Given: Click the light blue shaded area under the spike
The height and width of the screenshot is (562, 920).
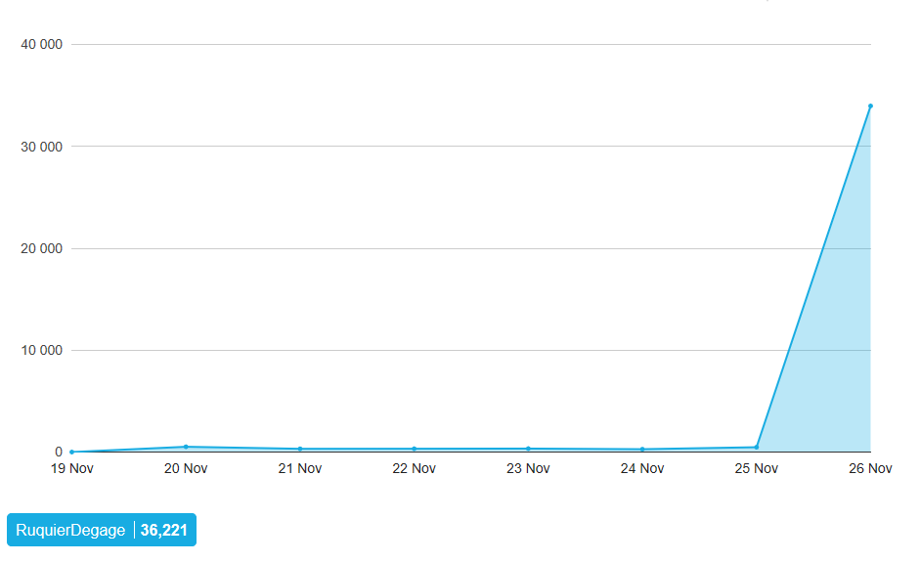Looking at the screenshot, I should [x=839, y=352].
